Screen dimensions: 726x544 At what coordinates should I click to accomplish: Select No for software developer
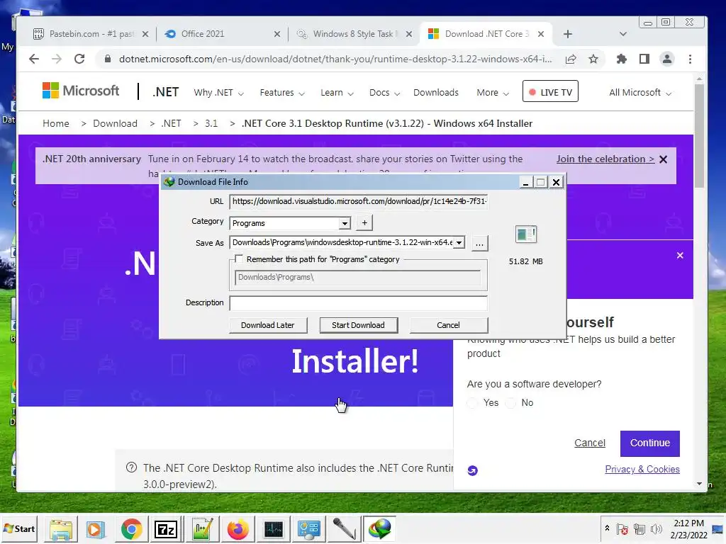point(510,403)
